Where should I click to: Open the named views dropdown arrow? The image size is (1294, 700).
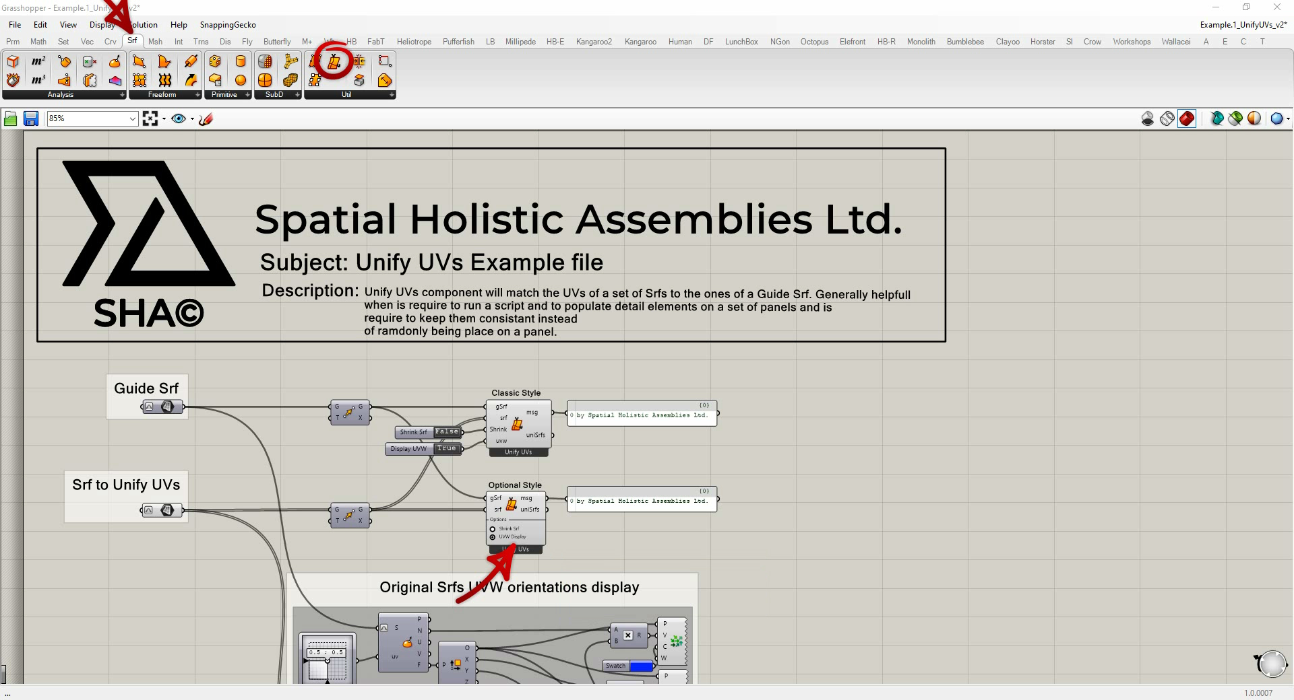(x=192, y=119)
